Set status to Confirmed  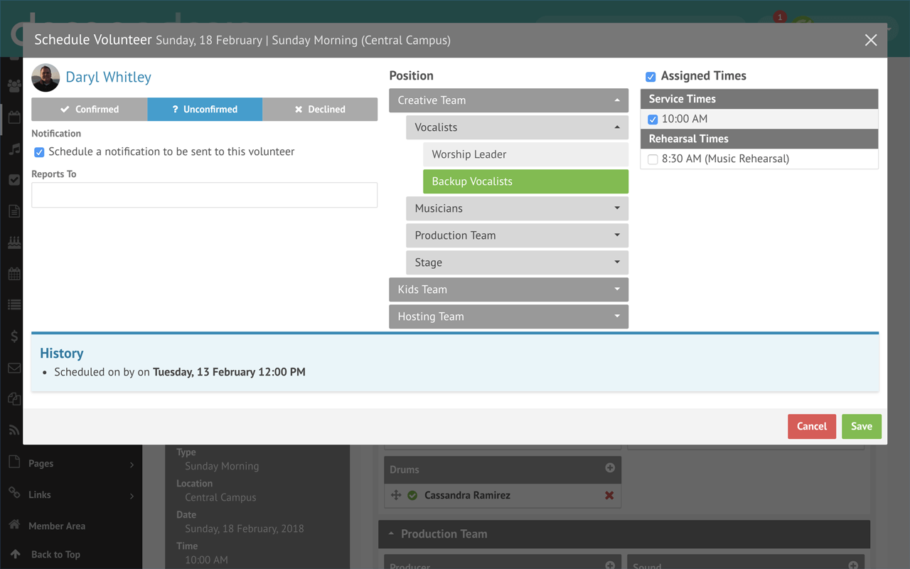(90, 110)
